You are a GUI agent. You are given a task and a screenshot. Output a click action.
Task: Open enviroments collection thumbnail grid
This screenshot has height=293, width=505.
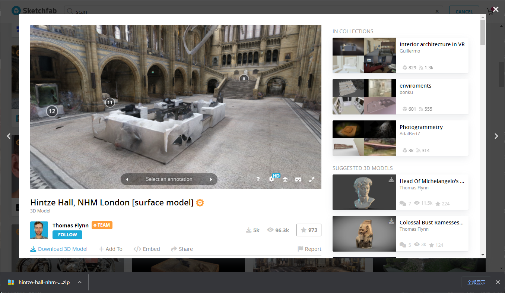pos(364,97)
